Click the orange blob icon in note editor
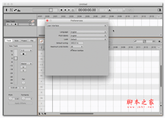 (42, 41)
